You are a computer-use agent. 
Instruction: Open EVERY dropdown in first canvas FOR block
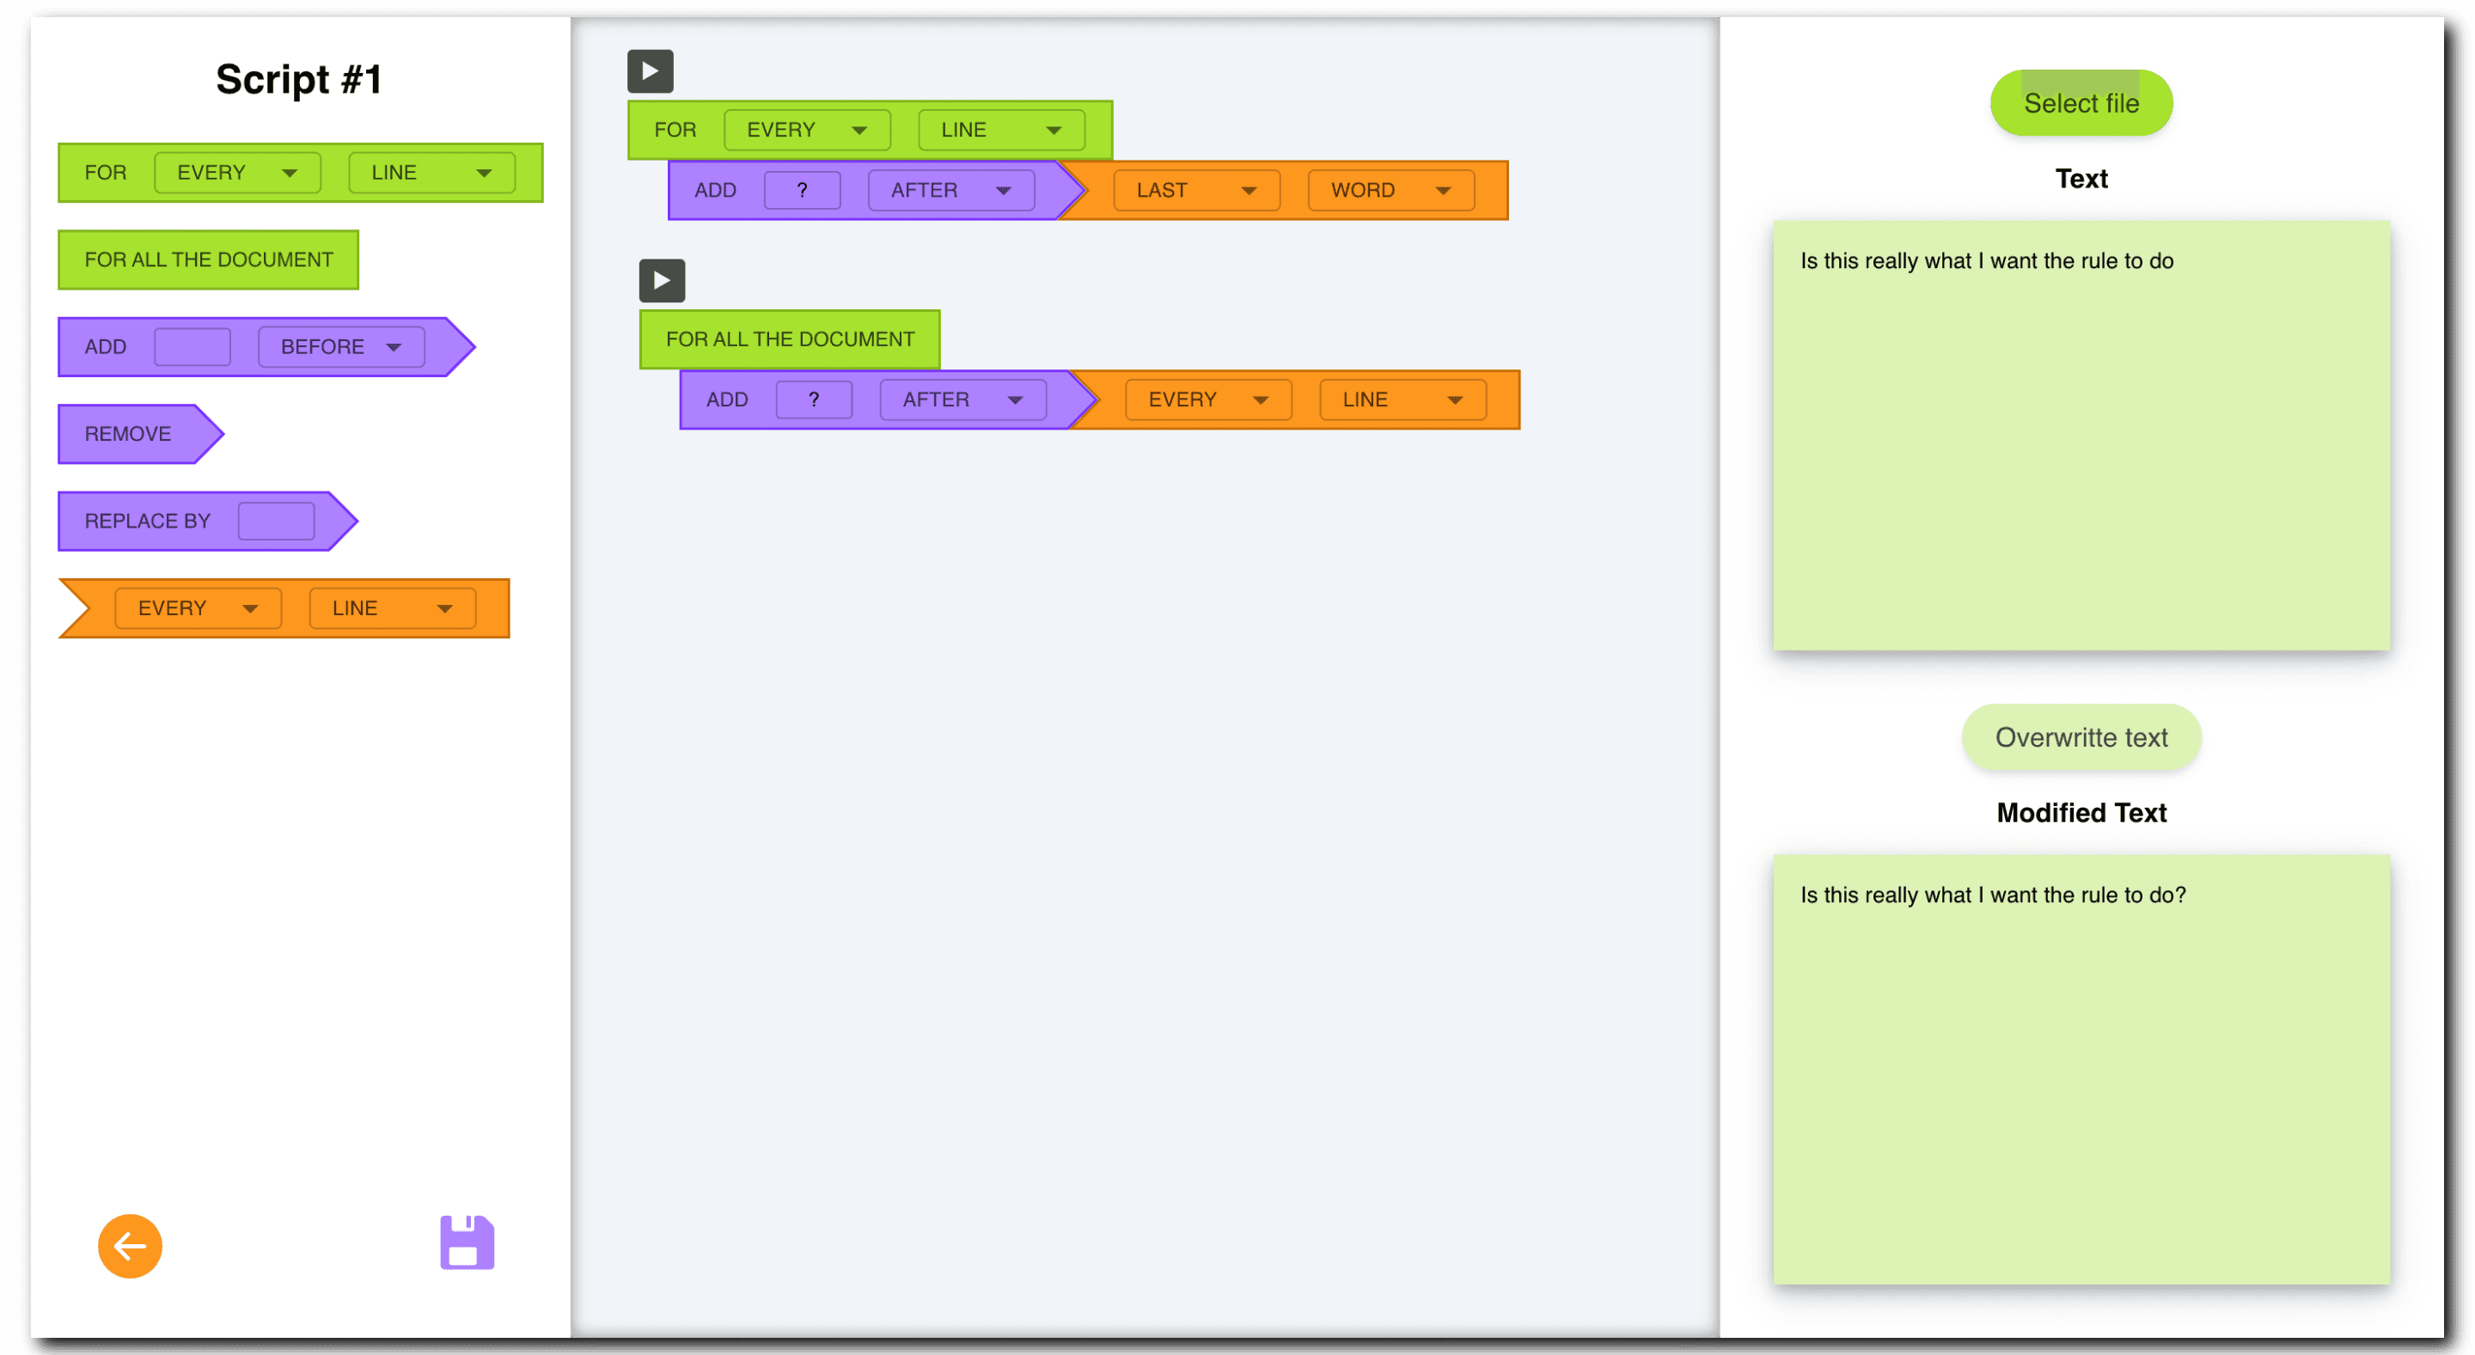[x=807, y=130]
